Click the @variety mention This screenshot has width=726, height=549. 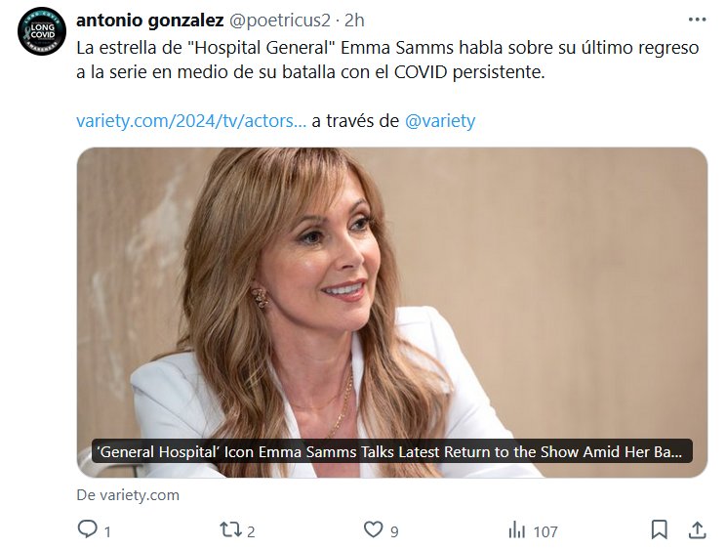click(440, 121)
